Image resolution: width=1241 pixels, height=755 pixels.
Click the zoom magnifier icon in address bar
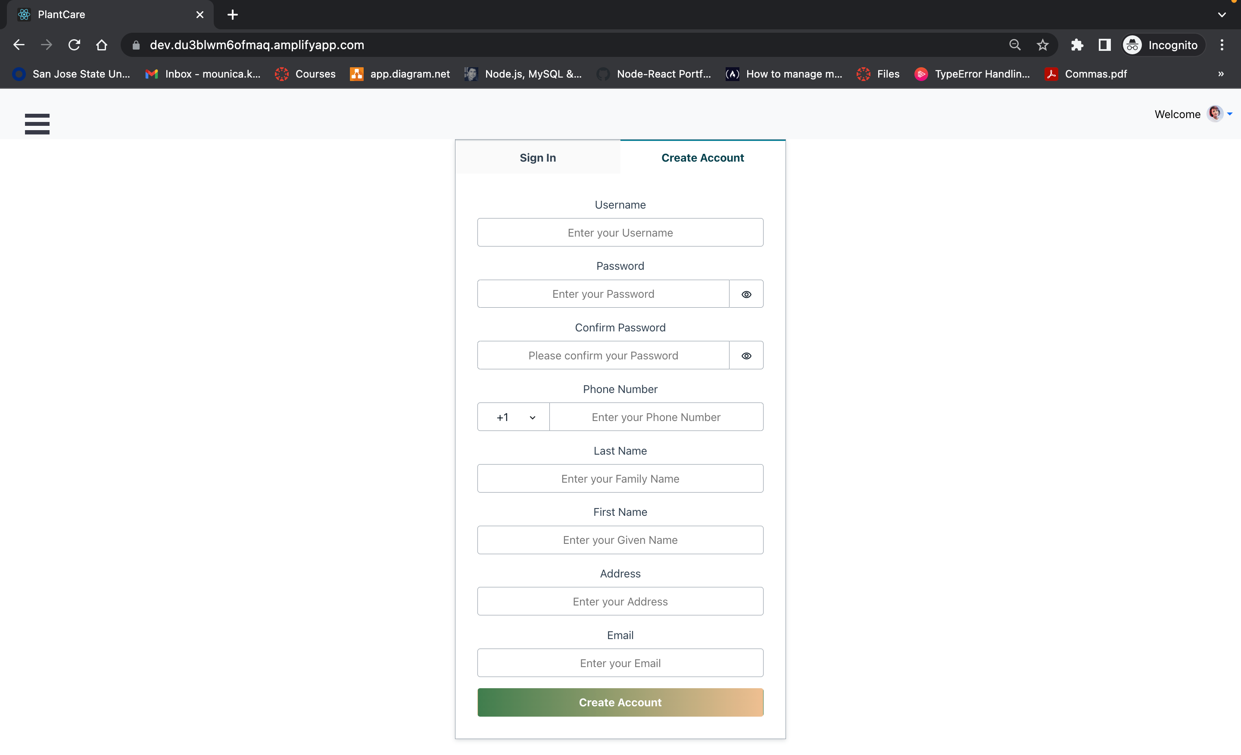[1015, 45]
